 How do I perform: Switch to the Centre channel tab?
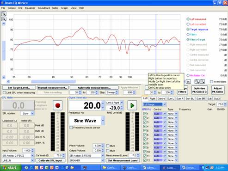(x=161, y=98)
